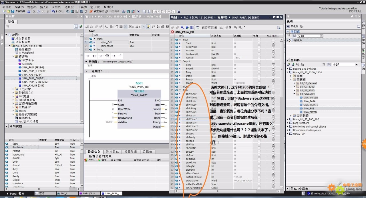Image resolution: width=366 pixels, height=198 pixels.
Task: Click 添加新设备 (Add new device) in project tree
Action: click(23, 39)
